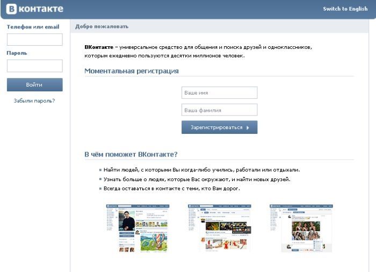Open the first profile page screenshot thumbnail
Viewport: 376px width, 272px height.
(x=138, y=228)
